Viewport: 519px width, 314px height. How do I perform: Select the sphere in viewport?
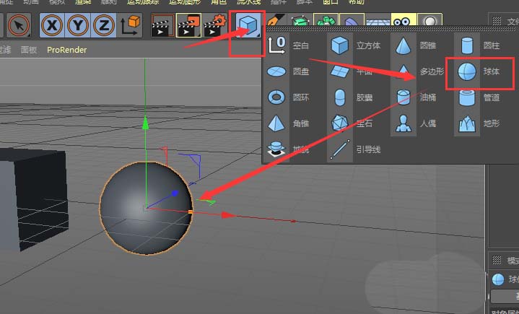pyautogui.click(x=146, y=208)
